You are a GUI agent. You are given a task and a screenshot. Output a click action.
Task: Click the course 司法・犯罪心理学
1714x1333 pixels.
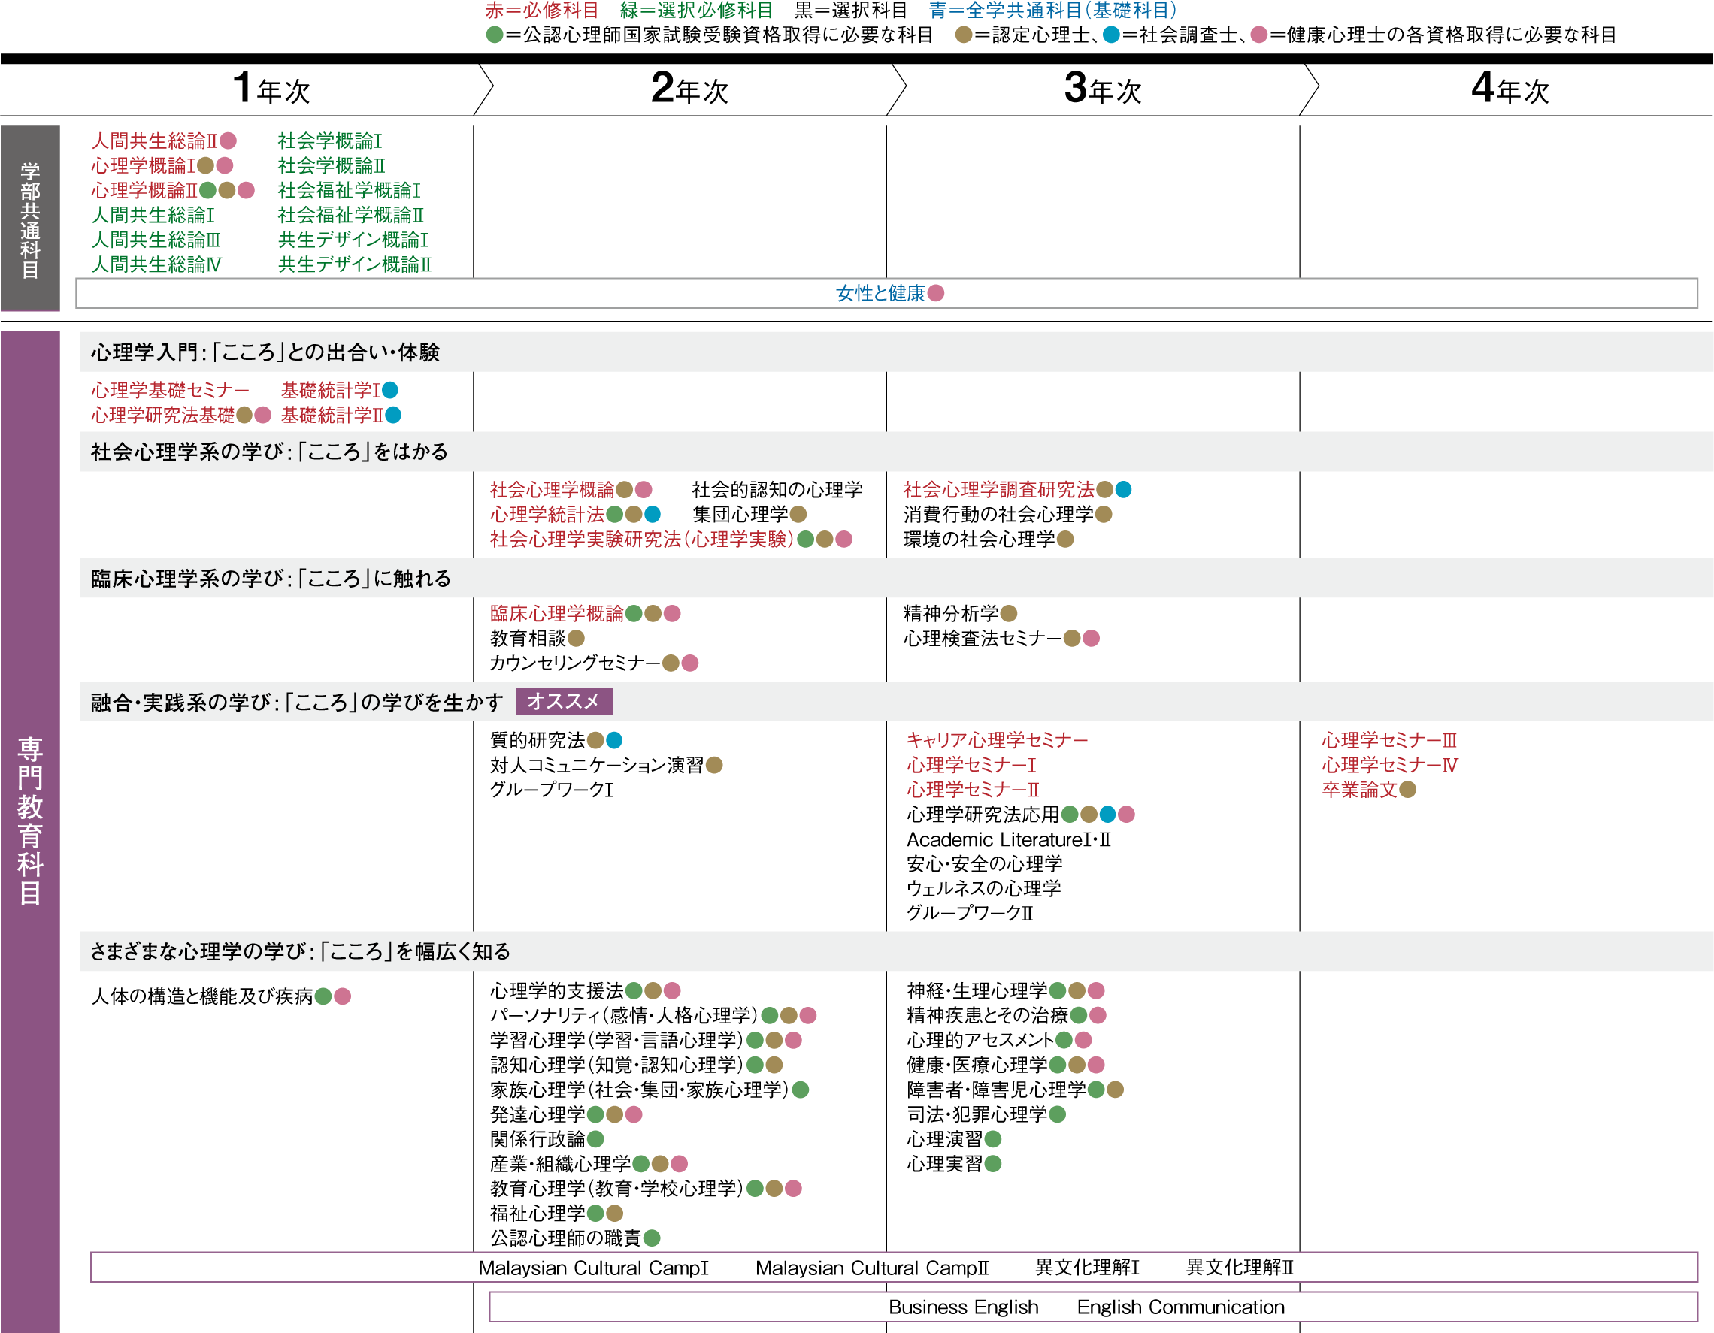coord(977,1114)
